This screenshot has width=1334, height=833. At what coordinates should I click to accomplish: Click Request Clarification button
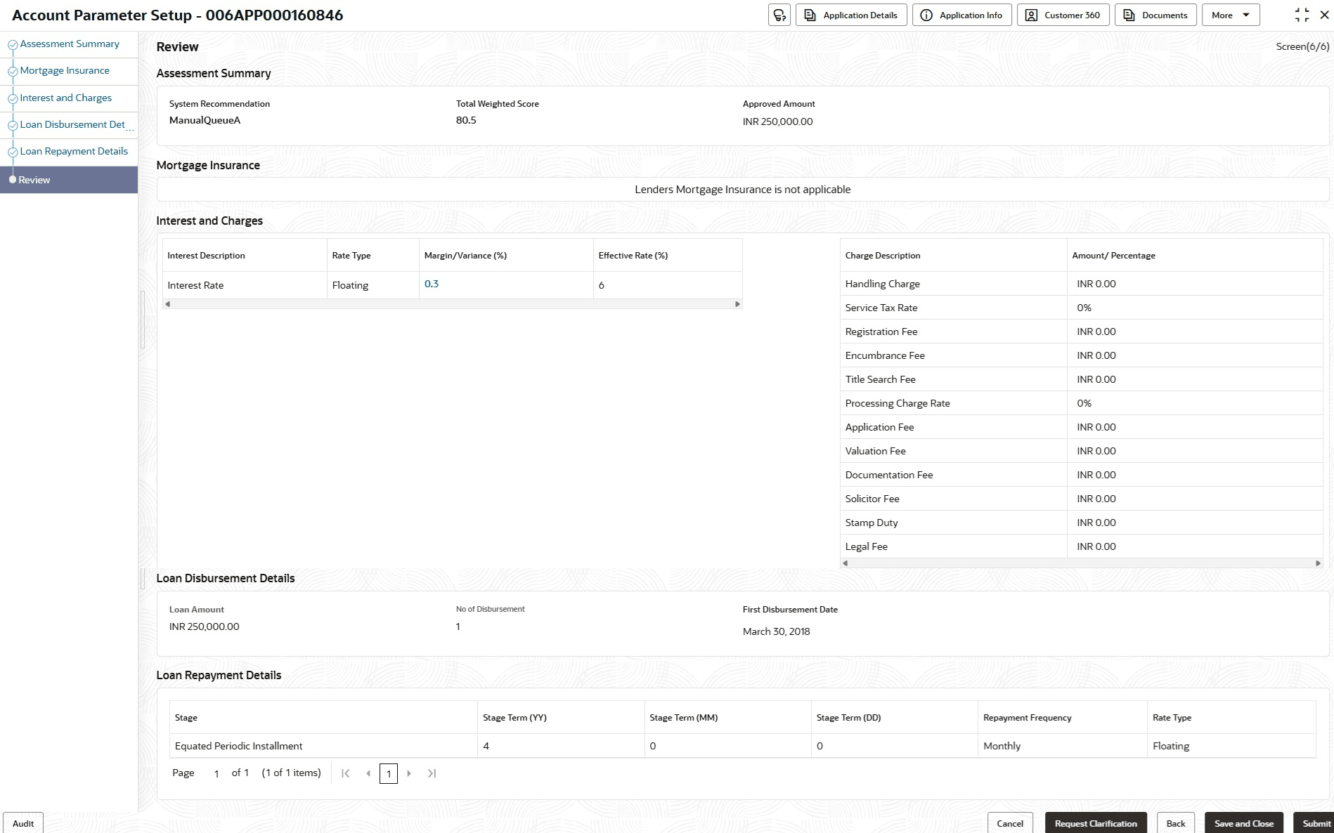[1096, 823]
